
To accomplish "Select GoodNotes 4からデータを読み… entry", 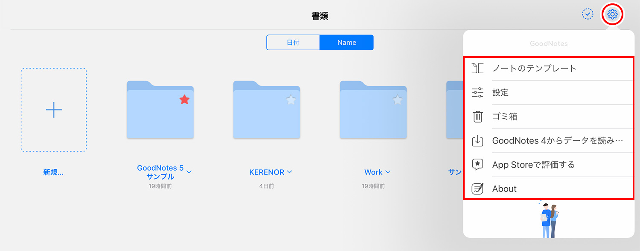I will pos(549,141).
